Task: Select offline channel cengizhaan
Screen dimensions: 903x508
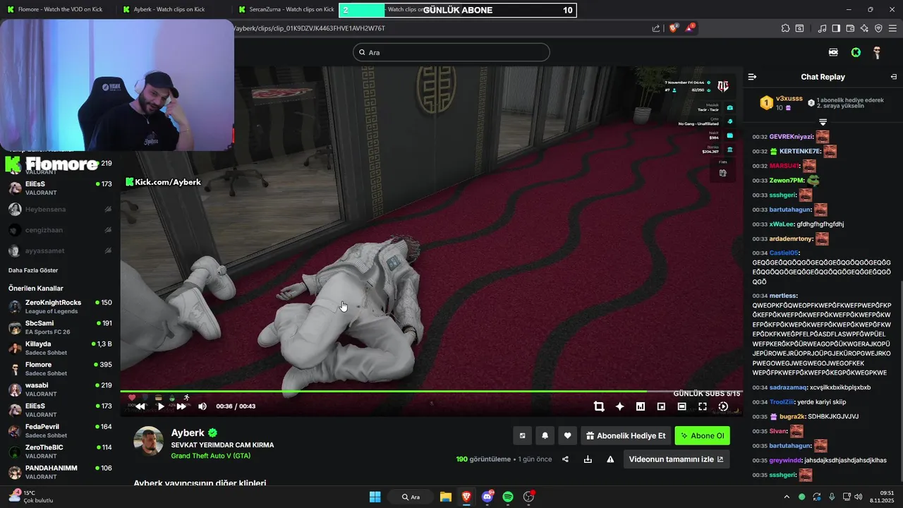Action: pyautogui.click(x=60, y=230)
